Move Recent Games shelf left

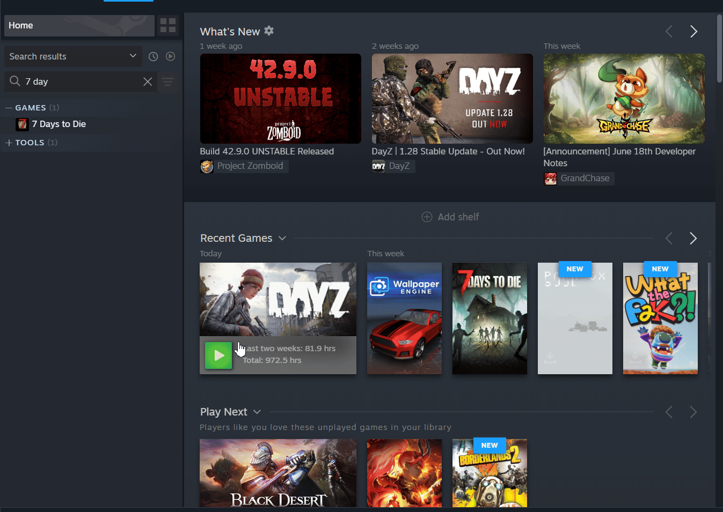669,238
